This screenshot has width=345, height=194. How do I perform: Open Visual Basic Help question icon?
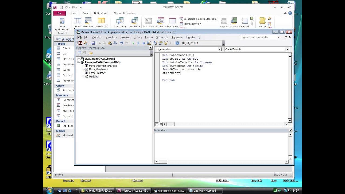(177, 43)
